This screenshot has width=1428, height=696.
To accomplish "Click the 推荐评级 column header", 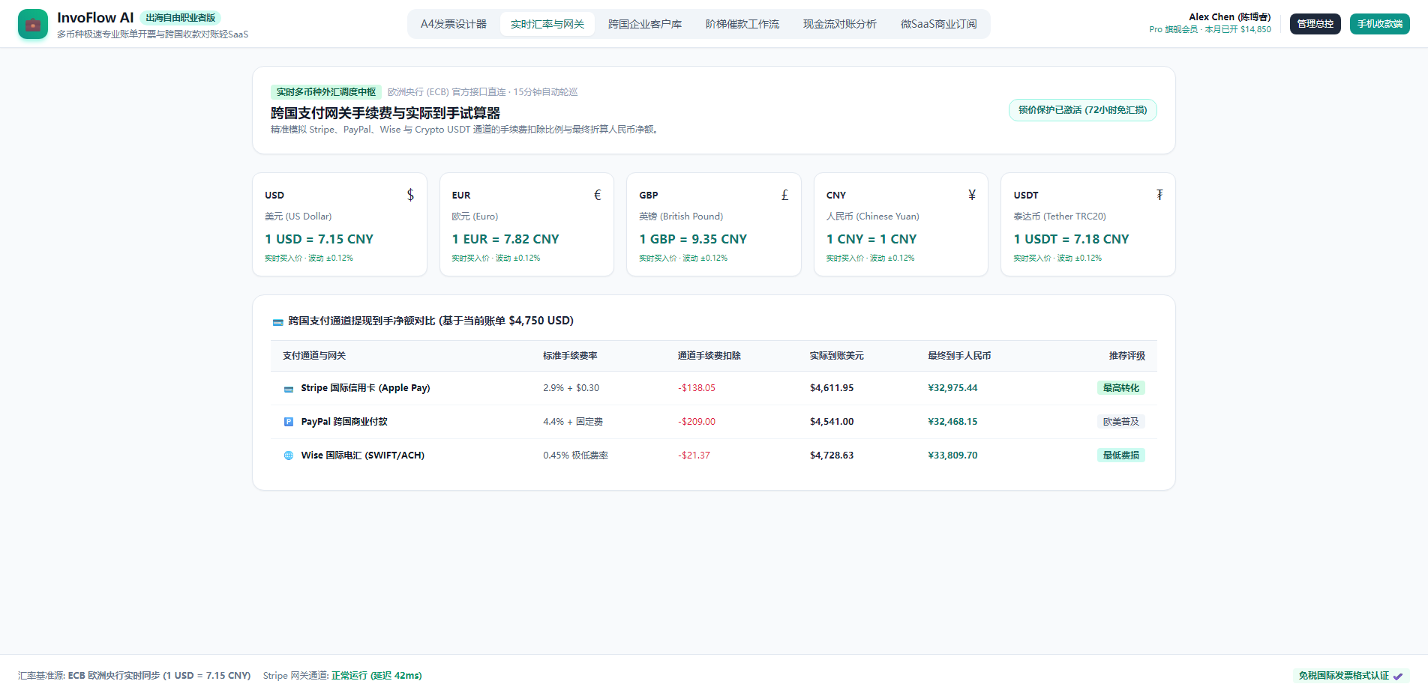I will click(1127, 356).
